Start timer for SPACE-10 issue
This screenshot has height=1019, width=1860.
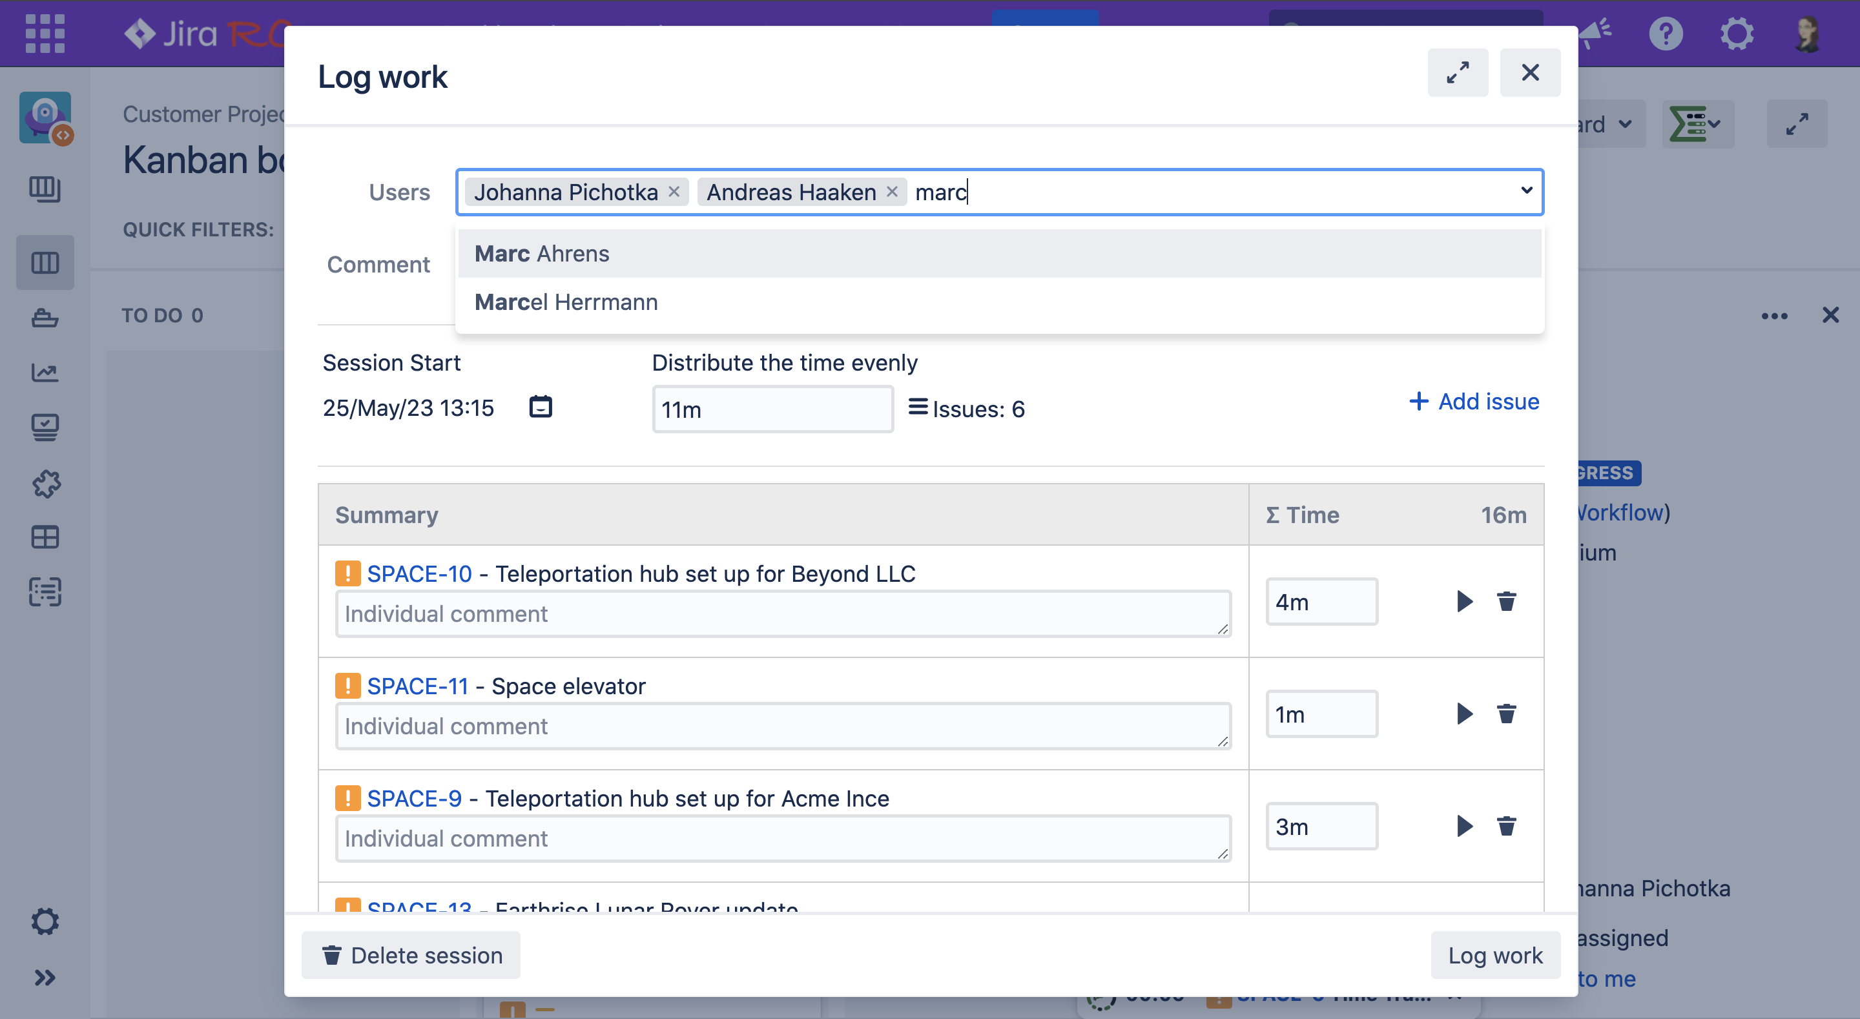(1463, 601)
